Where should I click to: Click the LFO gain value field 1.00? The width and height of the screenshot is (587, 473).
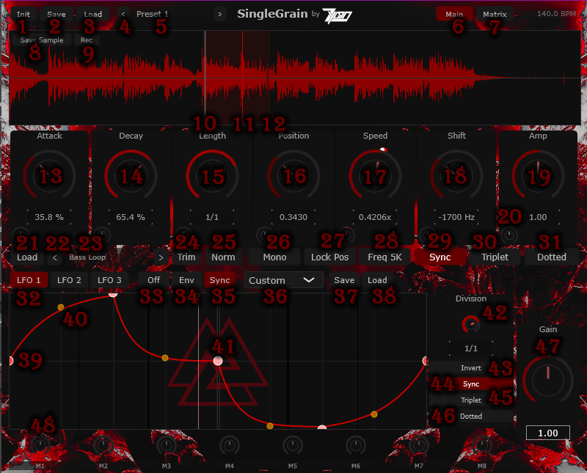point(547,433)
